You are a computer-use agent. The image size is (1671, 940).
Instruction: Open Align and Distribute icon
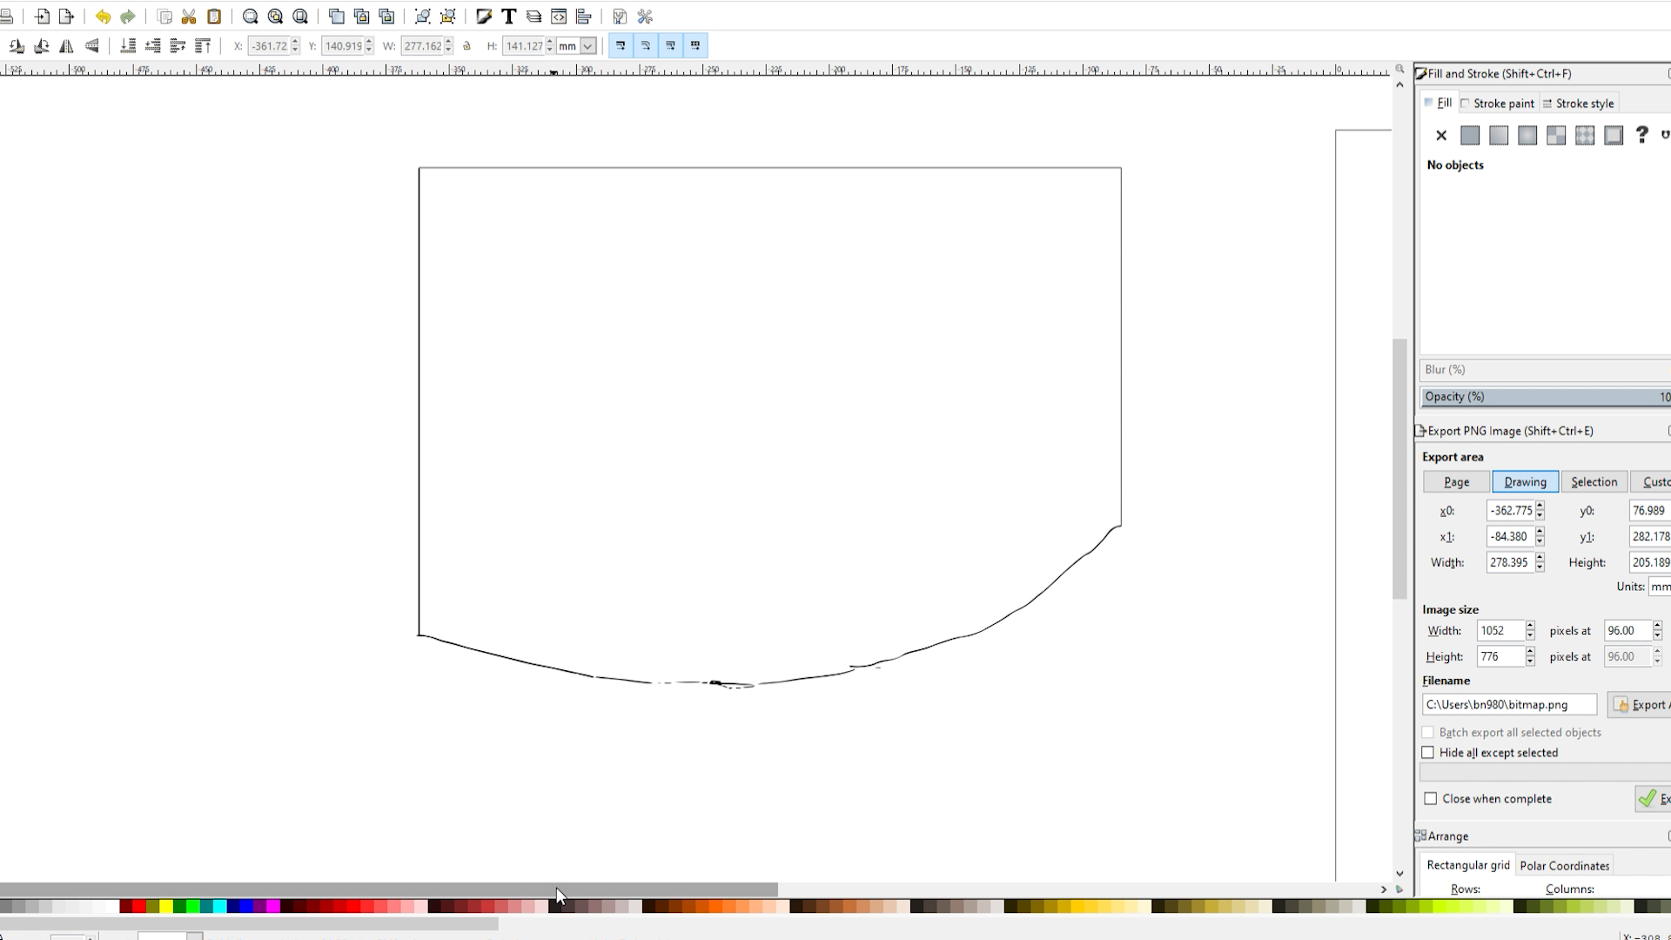click(584, 17)
